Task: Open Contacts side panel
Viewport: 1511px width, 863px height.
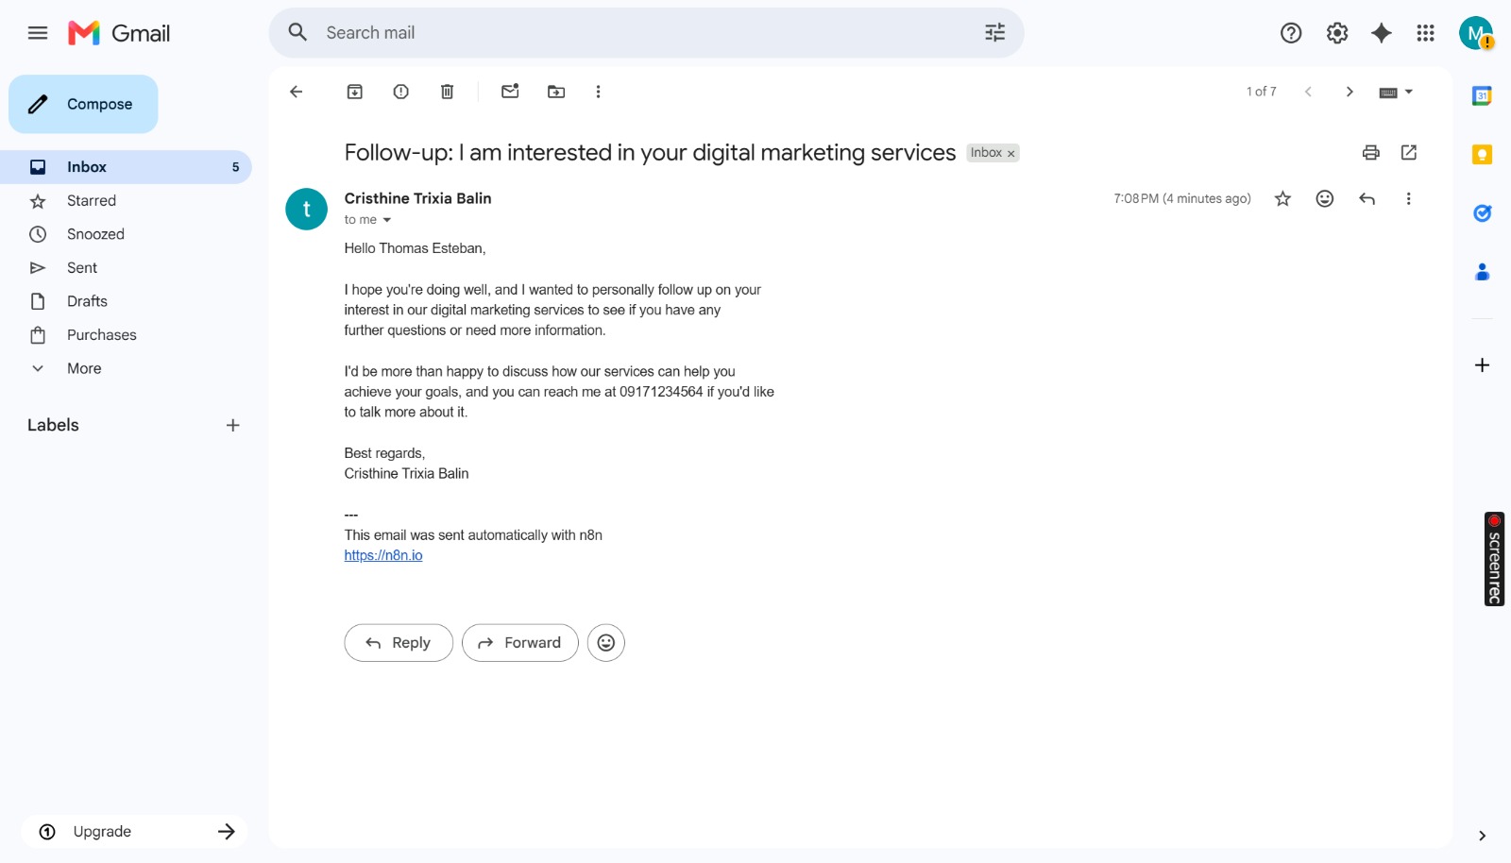Action: click(x=1483, y=272)
